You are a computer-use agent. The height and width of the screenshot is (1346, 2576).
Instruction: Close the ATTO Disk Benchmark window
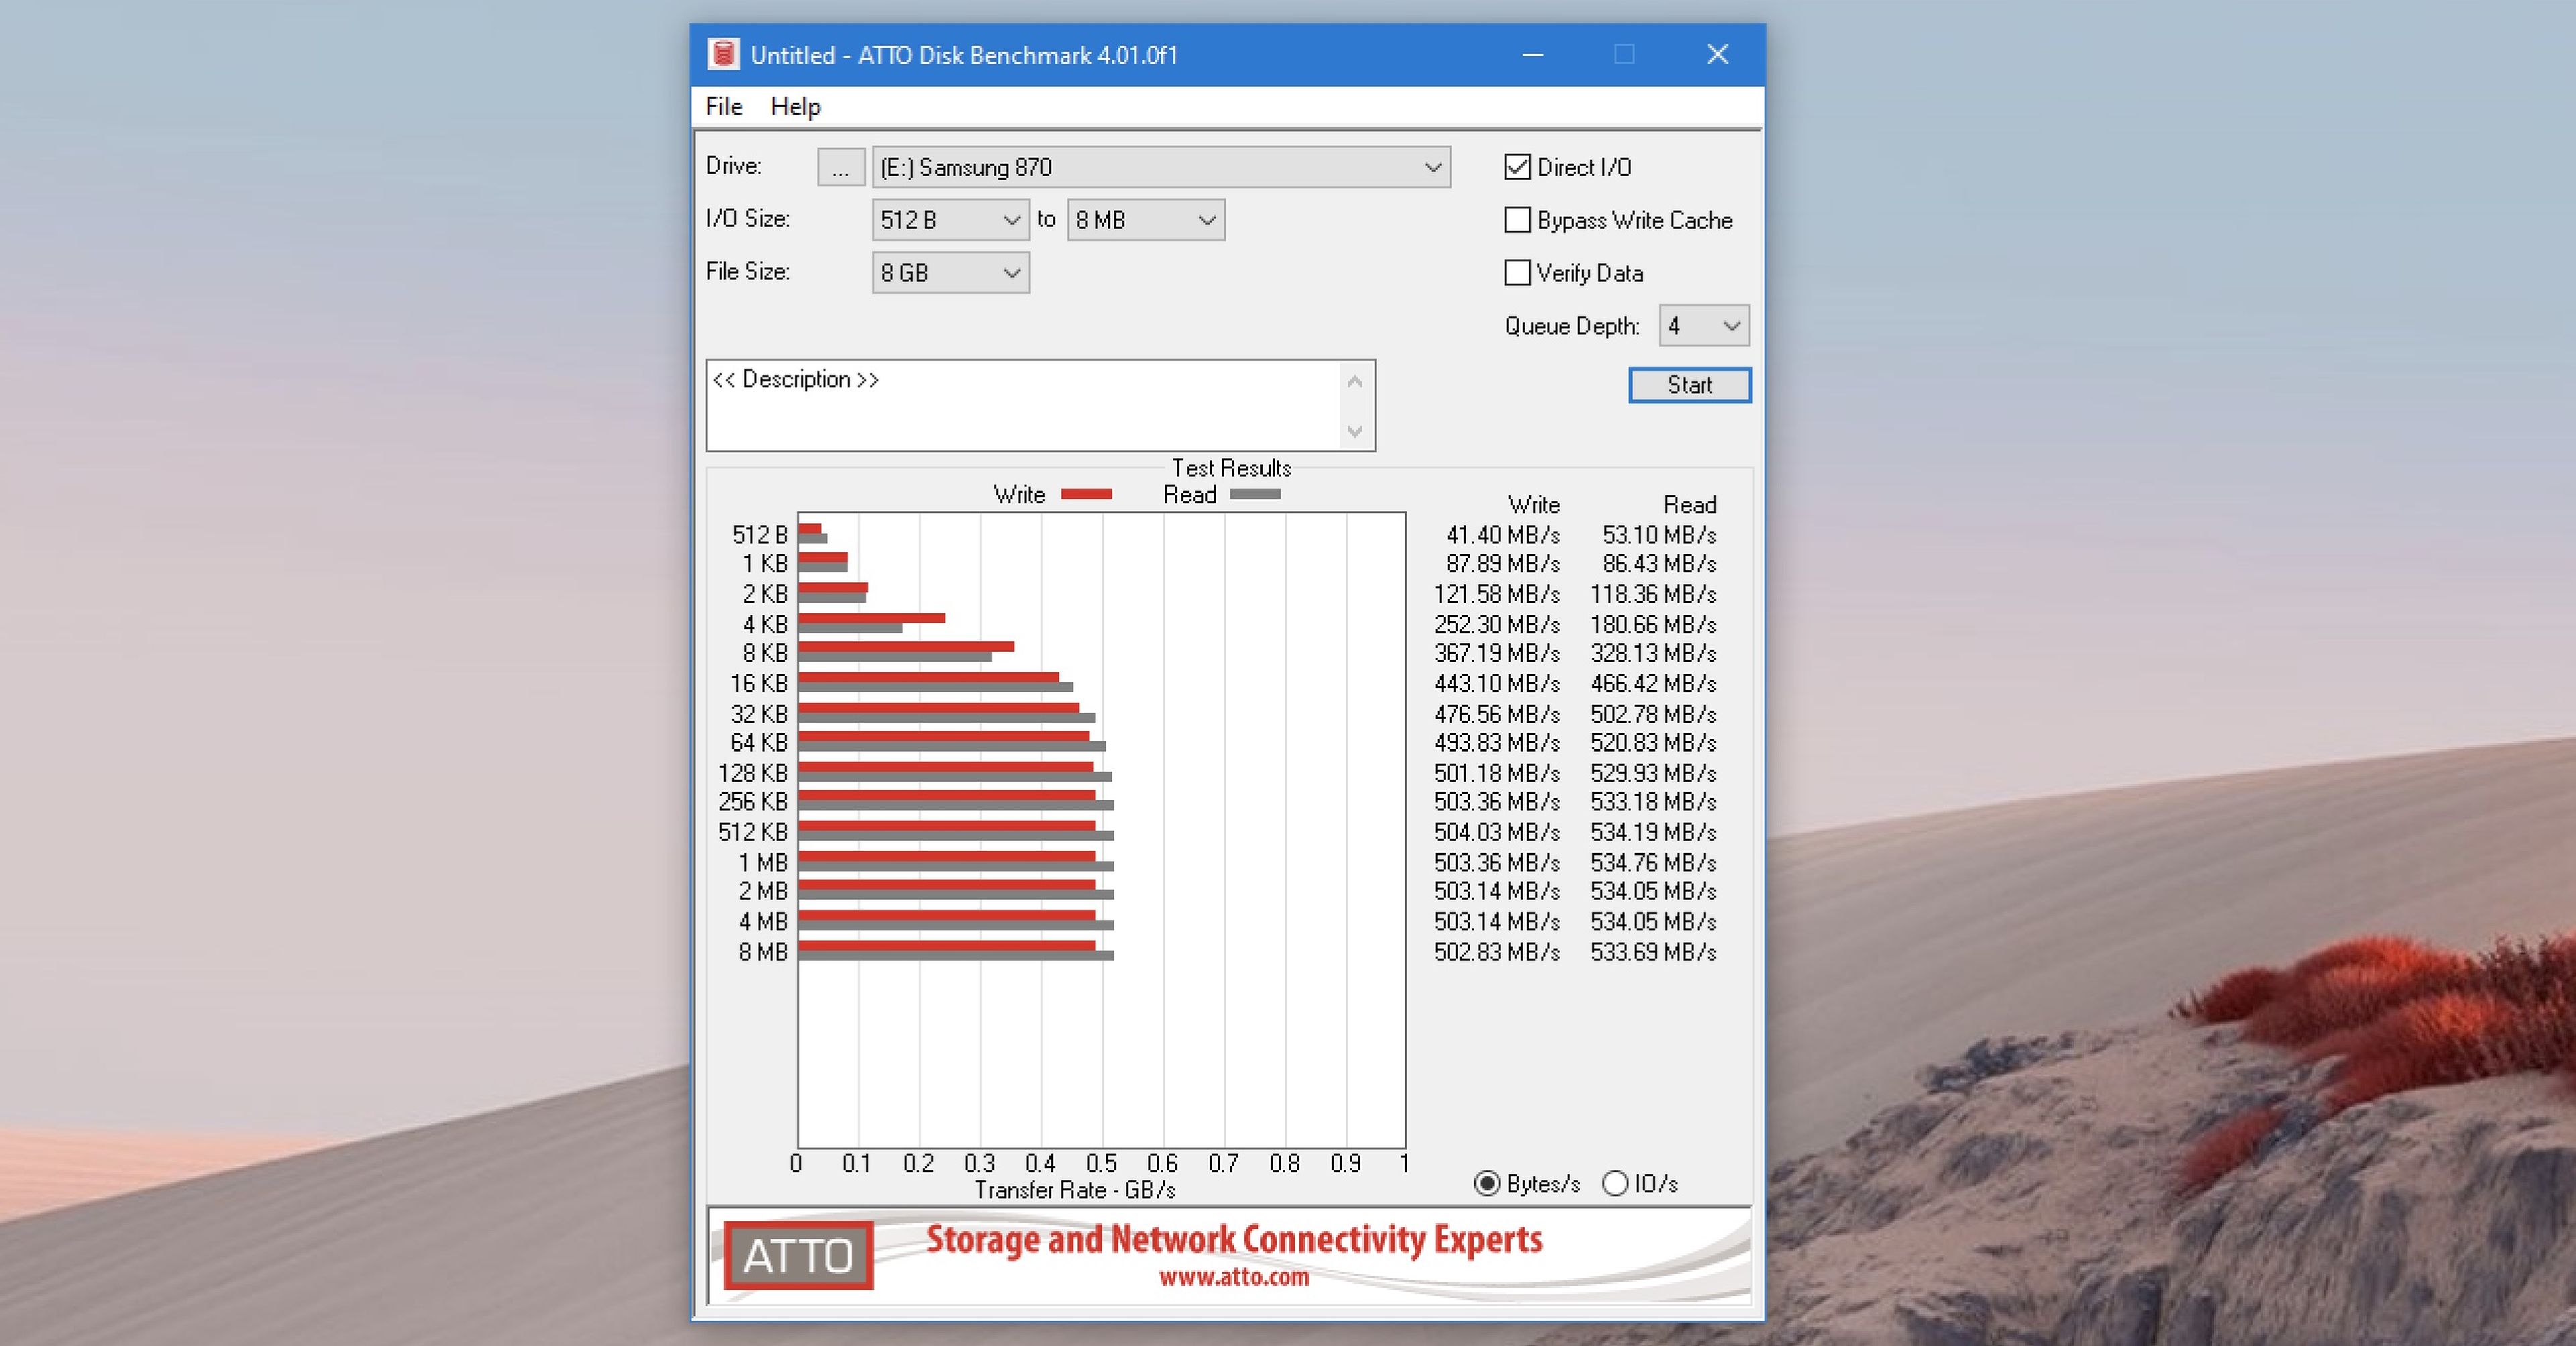(1717, 54)
